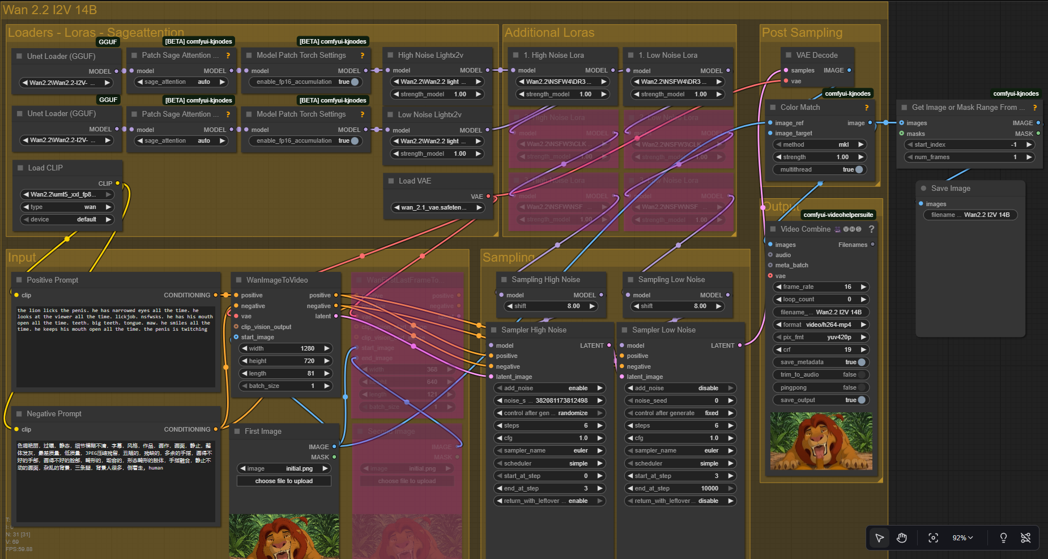The width and height of the screenshot is (1048, 559).
Task: Click the Load VAE node title
Action: 415,181
